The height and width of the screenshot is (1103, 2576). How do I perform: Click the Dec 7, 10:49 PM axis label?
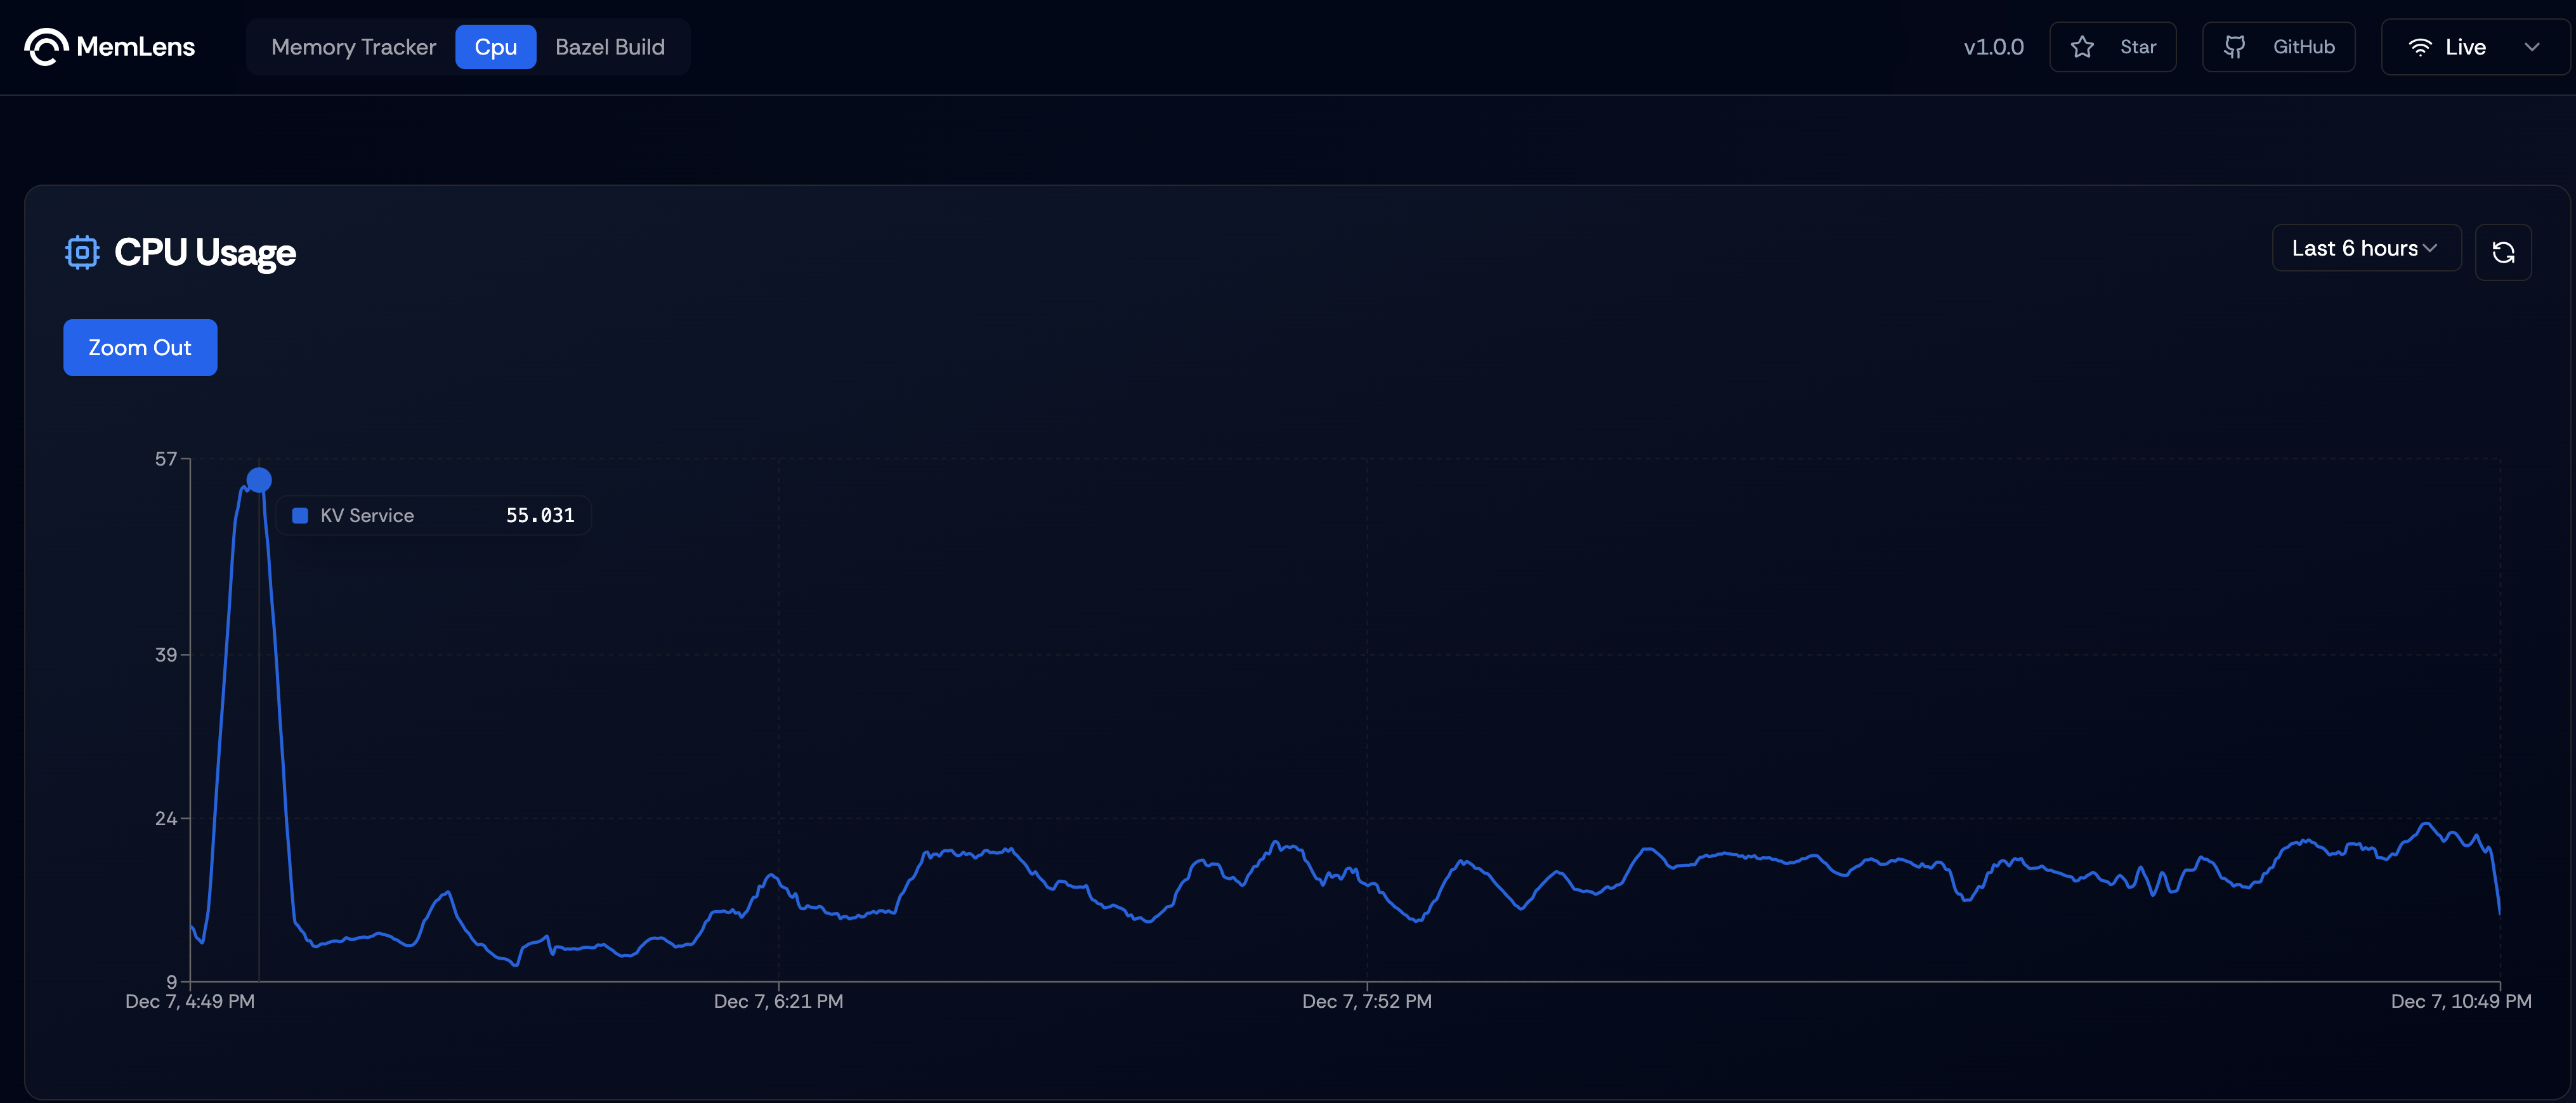pos(2461,1001)
